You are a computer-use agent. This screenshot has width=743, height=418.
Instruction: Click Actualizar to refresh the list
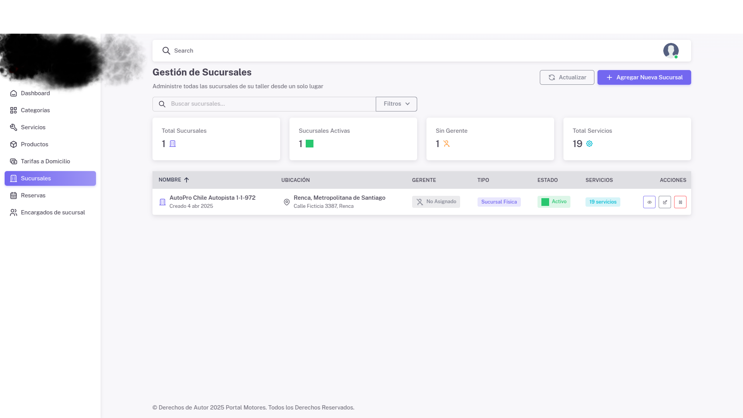click(x=567, y=77)
